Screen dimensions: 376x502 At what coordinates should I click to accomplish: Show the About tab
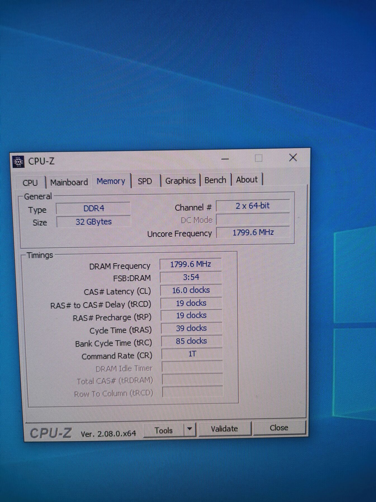[x=247, y=179]
